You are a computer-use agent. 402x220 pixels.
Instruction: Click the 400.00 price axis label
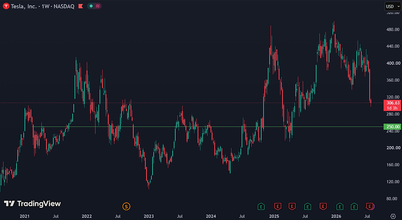(393, 63)
